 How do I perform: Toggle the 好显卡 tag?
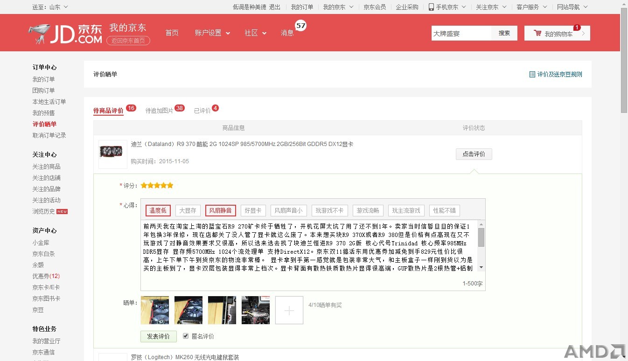[x=253, y=210]
